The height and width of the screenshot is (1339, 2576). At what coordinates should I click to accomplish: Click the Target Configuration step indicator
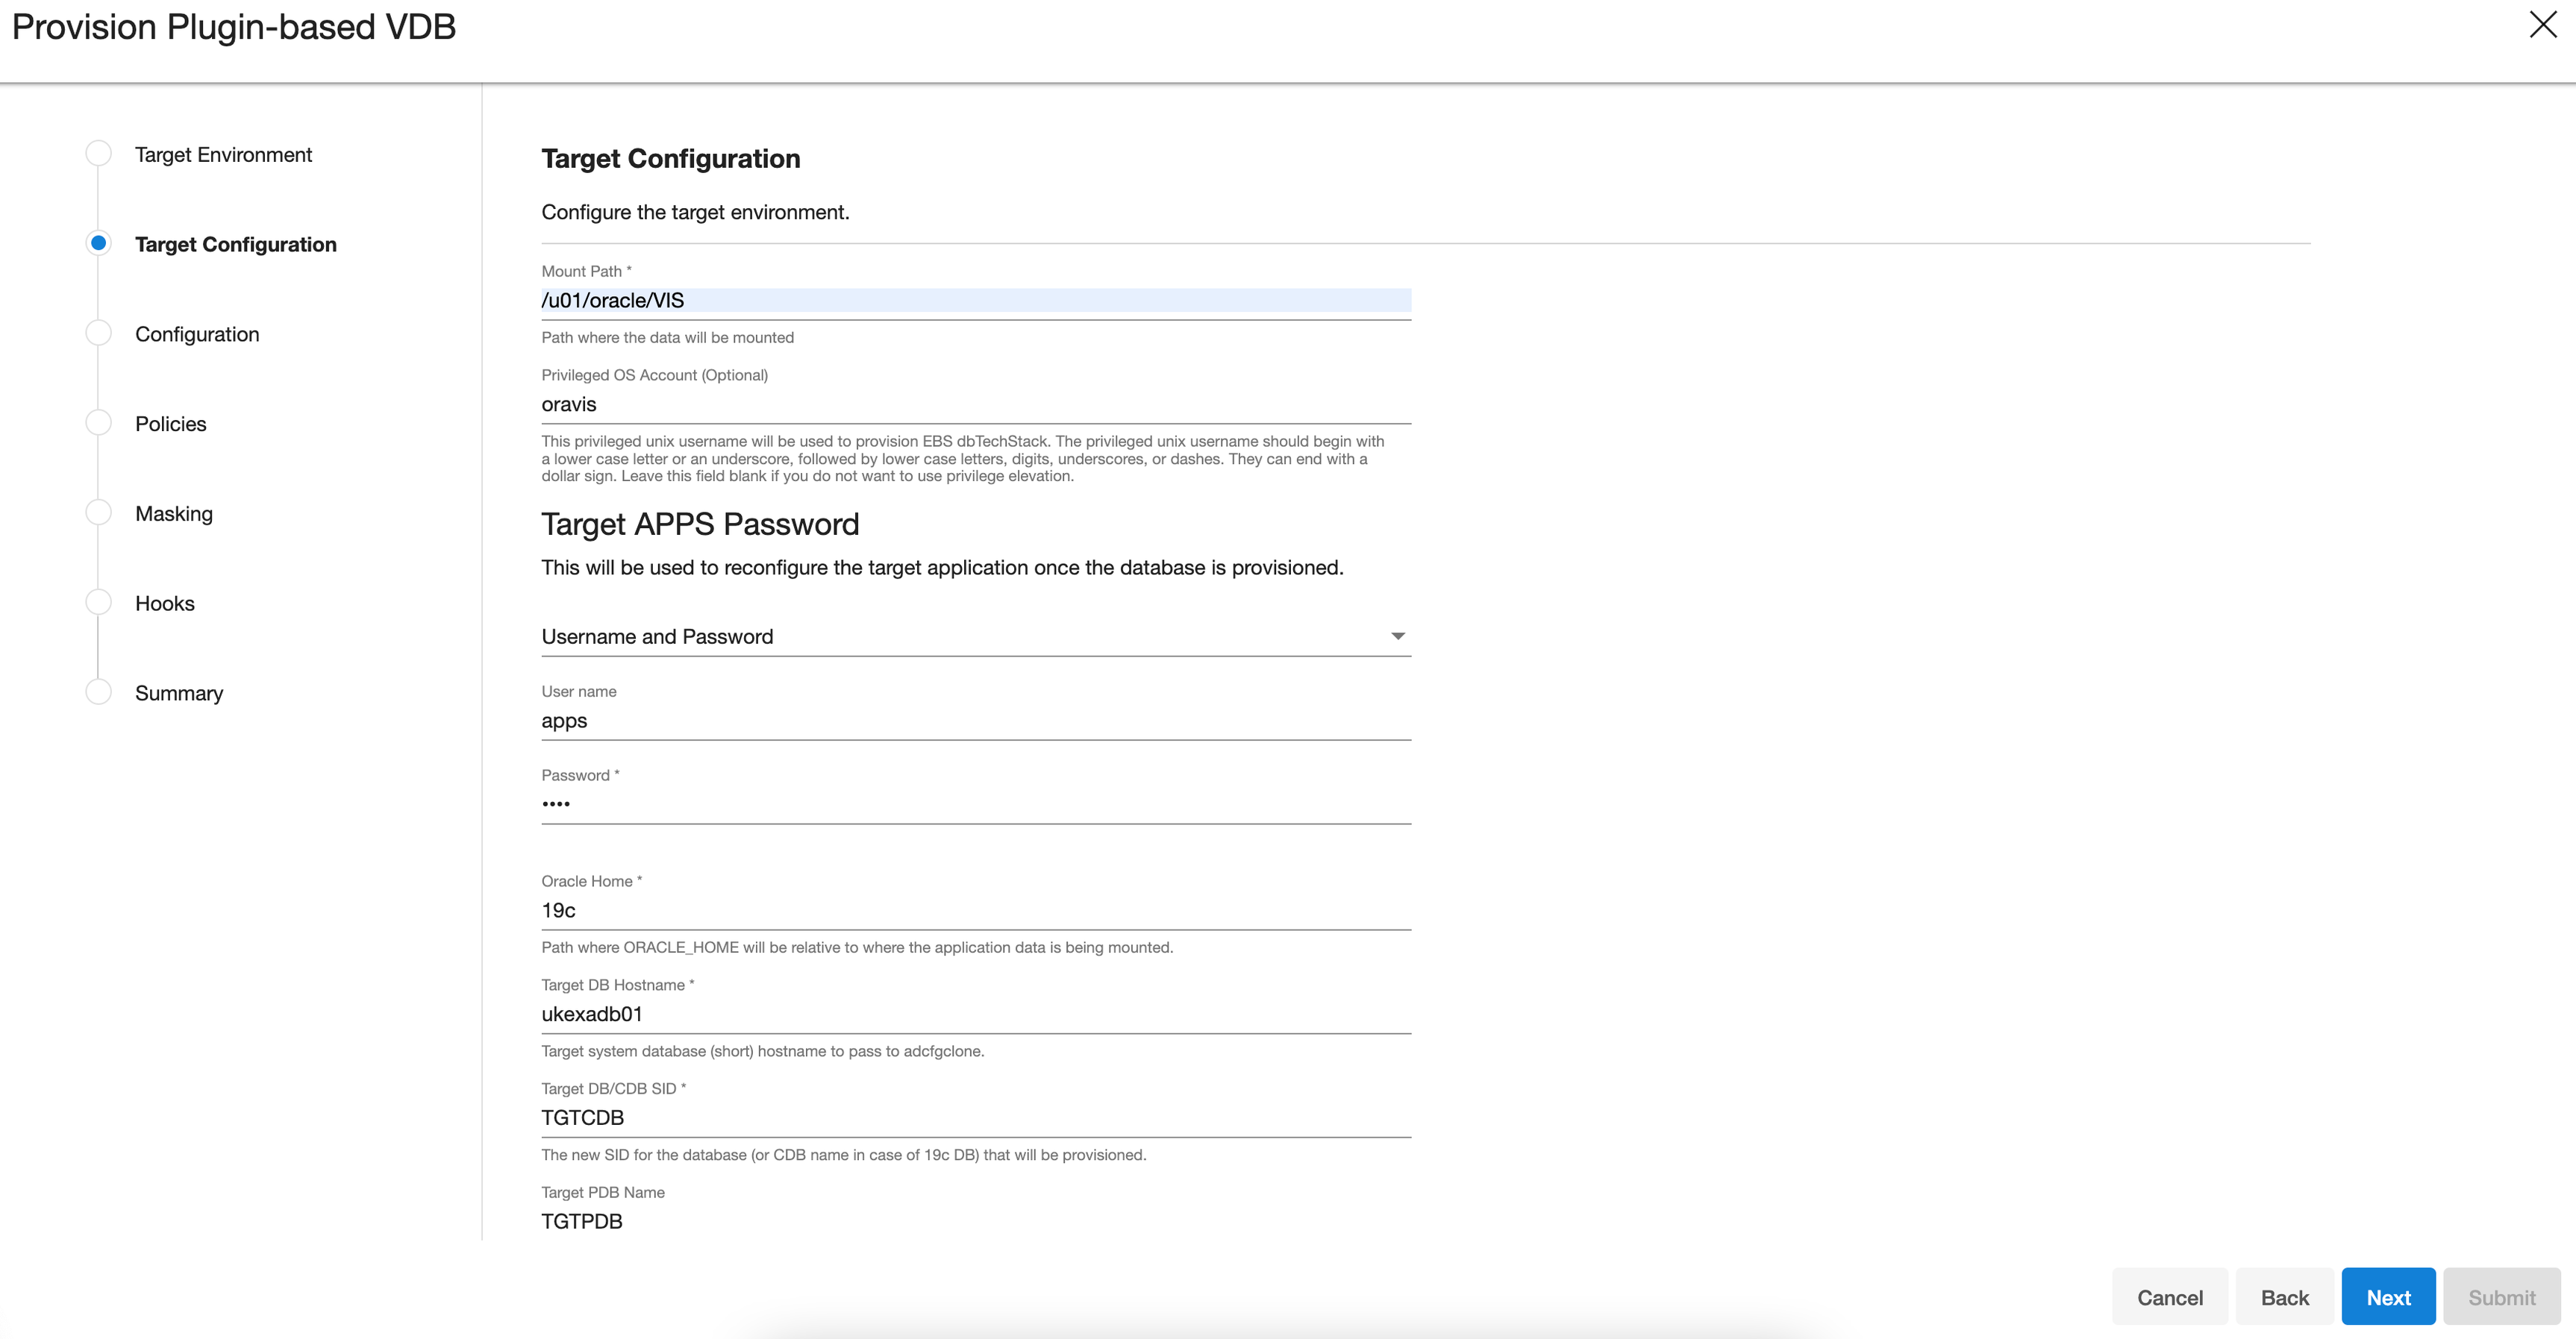click(98, 243)
